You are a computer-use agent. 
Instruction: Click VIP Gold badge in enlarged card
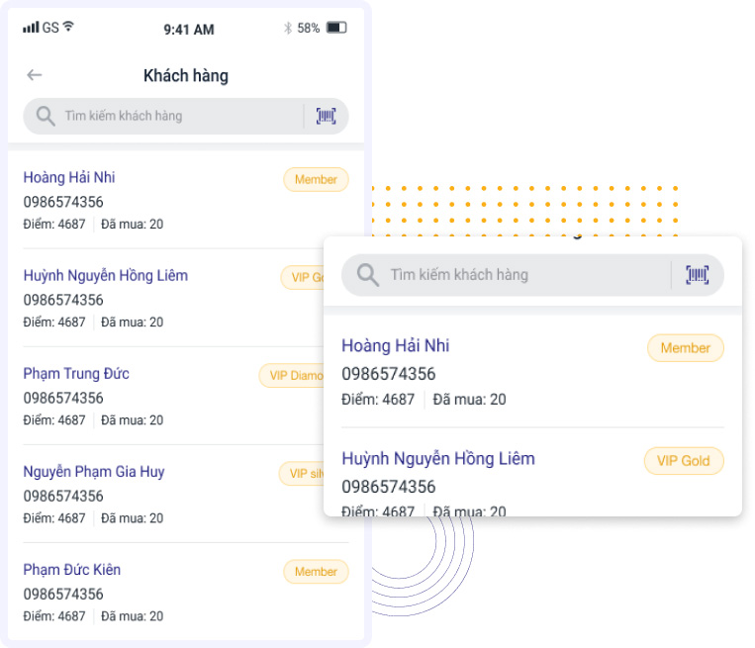tap(684, 461)
